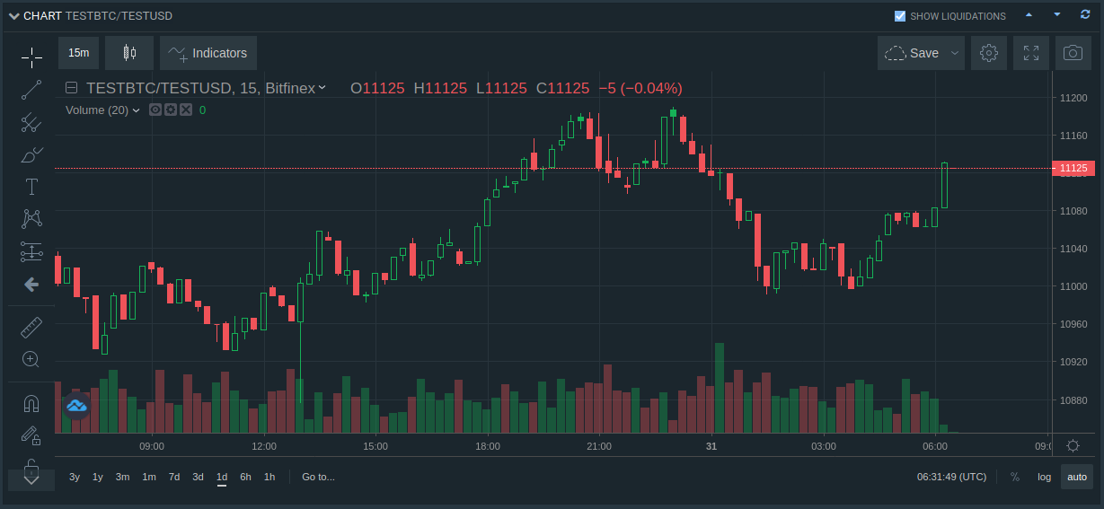Open the 15m interval dropdown
This screenshot has height=509, width=1104.
pyautogui.click(x=79, y=53)
